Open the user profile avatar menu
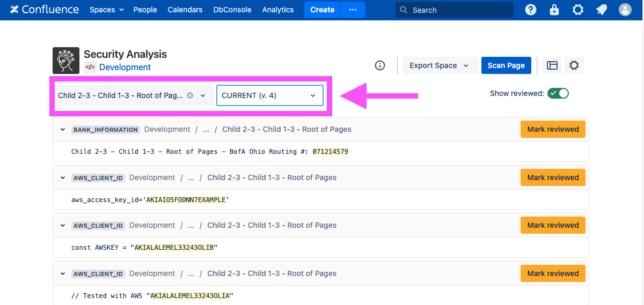Screen dimensions: 644x305 [x=625, y=10]
